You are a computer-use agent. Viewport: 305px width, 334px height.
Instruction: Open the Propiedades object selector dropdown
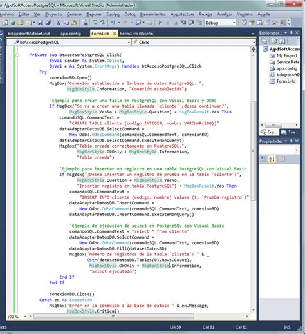click(x=297, y=150)
